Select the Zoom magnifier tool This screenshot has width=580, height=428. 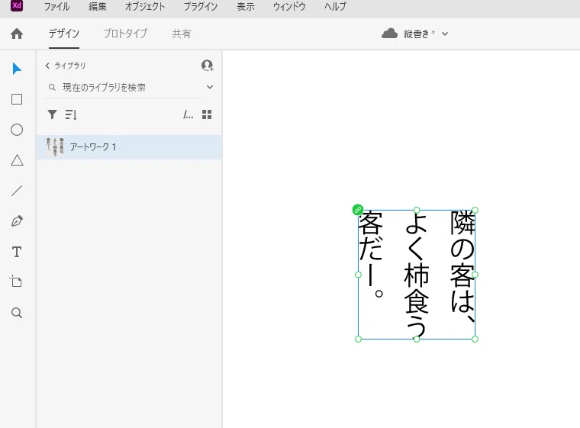click(17, 313)
